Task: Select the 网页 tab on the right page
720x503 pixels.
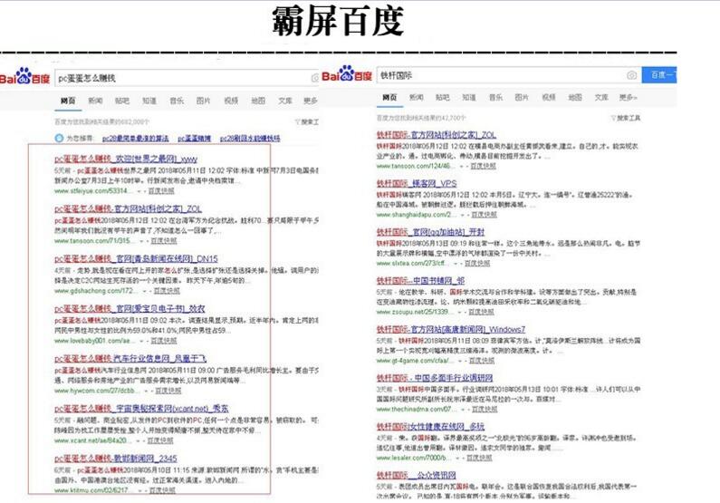Action: coord(389,97)
